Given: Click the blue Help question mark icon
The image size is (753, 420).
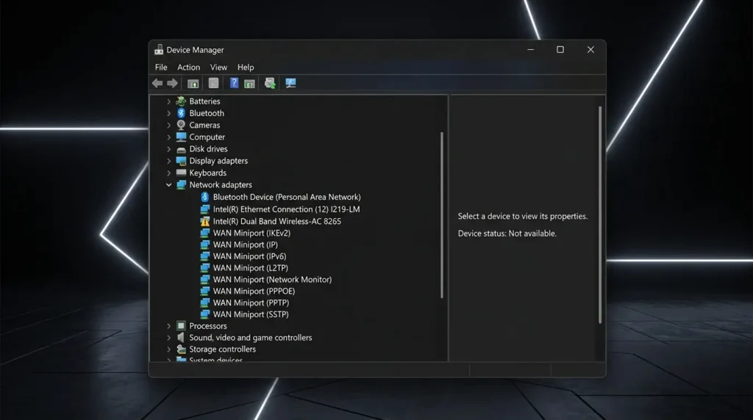Looking at the screenshot, I should (x=234, y=83).
